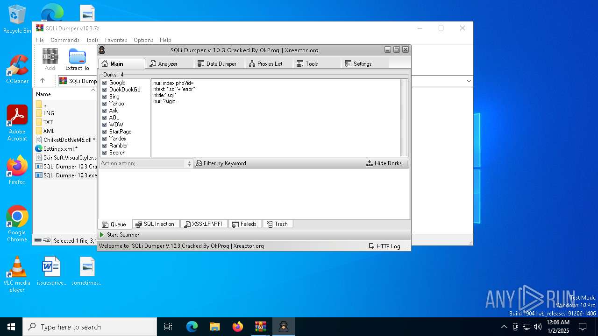Click the WinRAR taskbar icon
Viewport: 598px width, 336px height.
tap(261, 327)
